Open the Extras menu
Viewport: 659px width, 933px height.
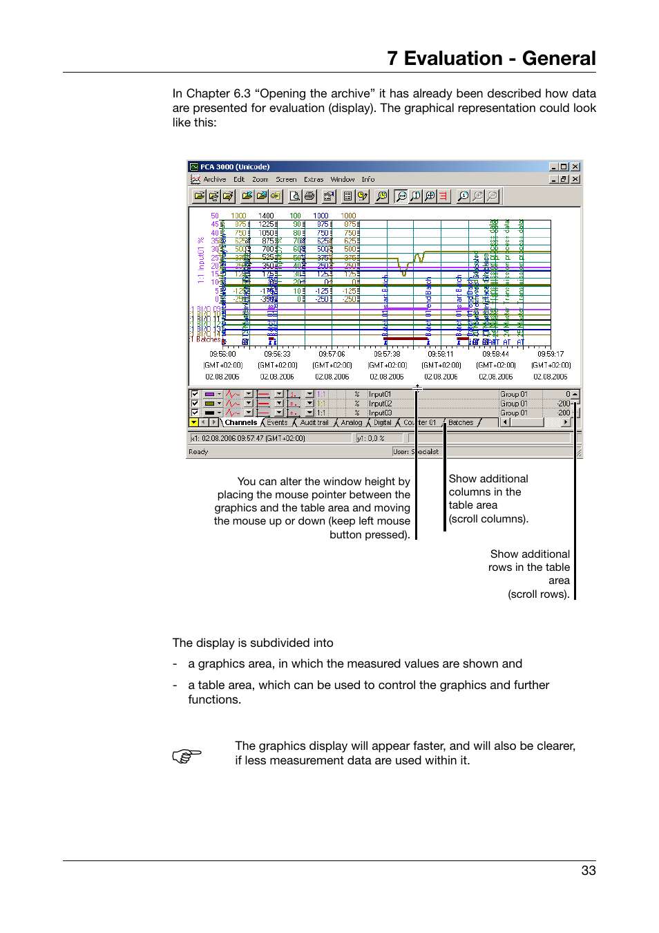click(314, 179)
